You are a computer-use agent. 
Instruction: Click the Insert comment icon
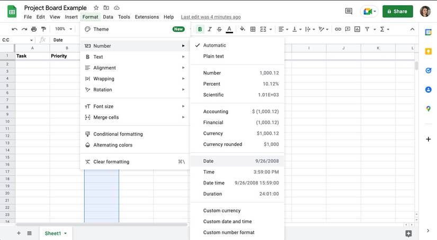[347, 29]
